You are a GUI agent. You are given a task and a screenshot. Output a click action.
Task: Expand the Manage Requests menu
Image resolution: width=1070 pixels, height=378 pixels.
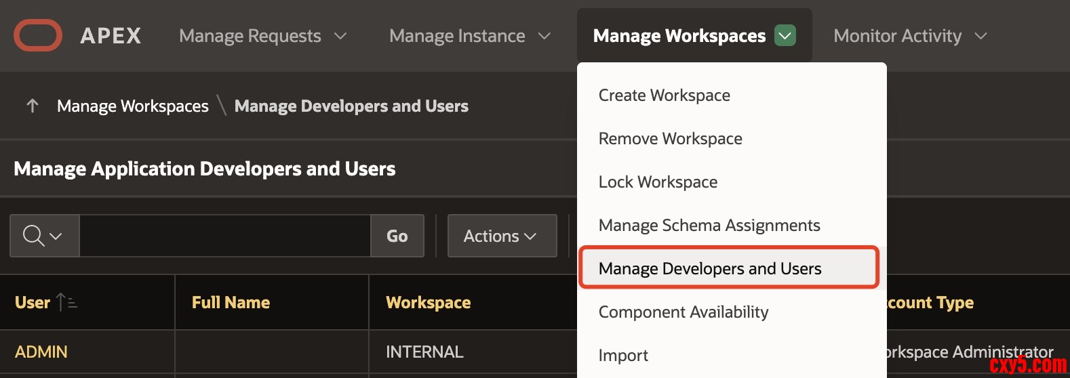coord(262,36)
